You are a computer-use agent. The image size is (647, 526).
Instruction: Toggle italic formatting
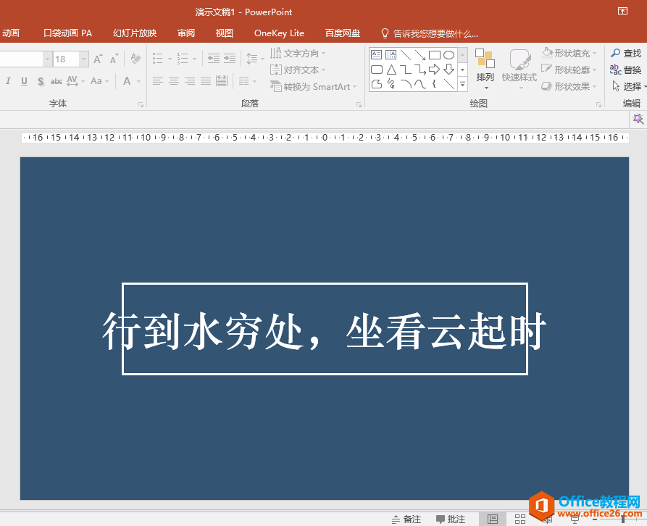click(9, 81)
